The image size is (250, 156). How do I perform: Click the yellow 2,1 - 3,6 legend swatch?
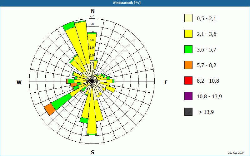click(188, 34)
